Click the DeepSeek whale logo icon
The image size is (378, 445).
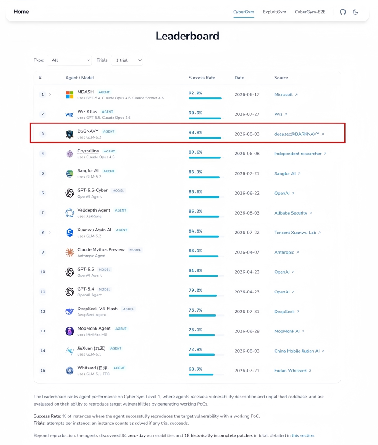(70, 311)
